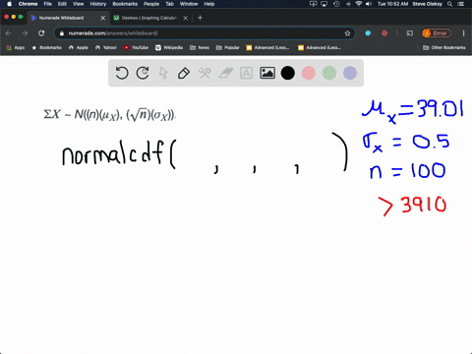Close the Desmos tab
The image size is (472, 354).
[186, 18]
